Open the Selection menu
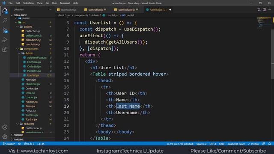 coord(29,3)
